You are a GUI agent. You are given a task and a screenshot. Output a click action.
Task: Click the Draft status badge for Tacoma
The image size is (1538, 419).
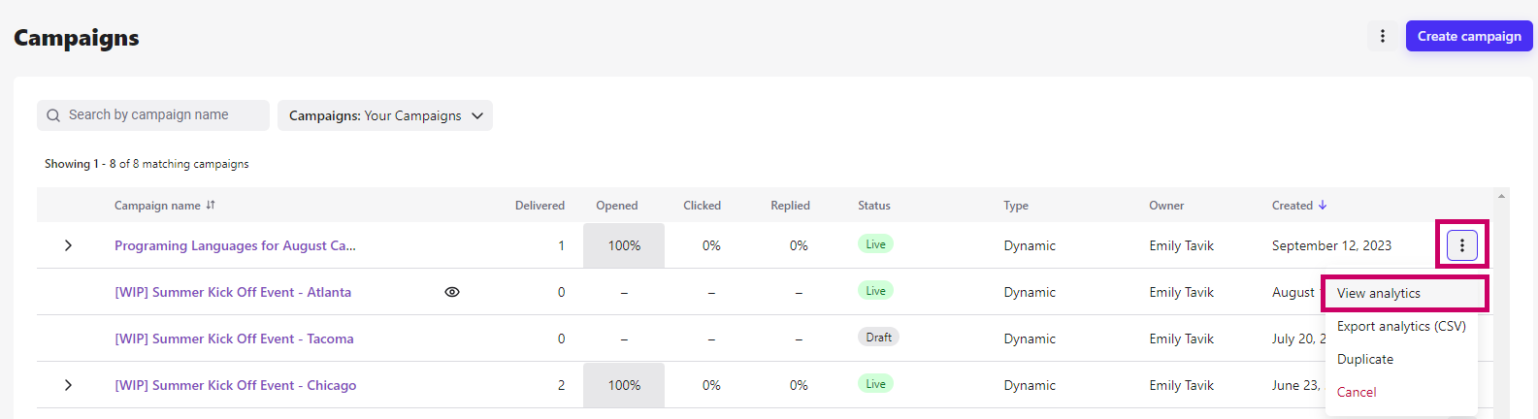[878, 338]
